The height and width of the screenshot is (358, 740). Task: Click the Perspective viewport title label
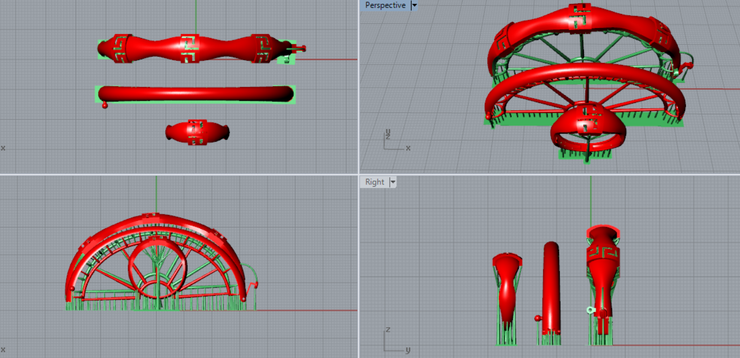tap(385, 5)
